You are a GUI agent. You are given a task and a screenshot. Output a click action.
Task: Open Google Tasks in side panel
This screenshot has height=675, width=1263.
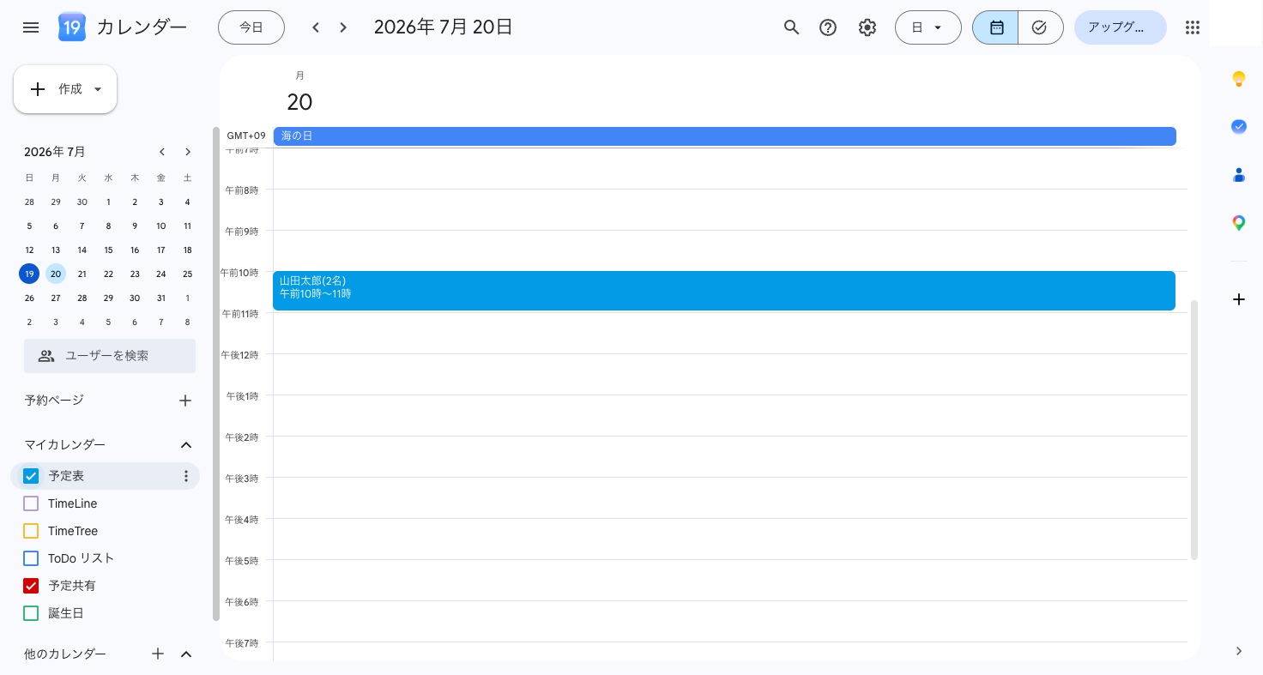click(x=1238, y=126)
